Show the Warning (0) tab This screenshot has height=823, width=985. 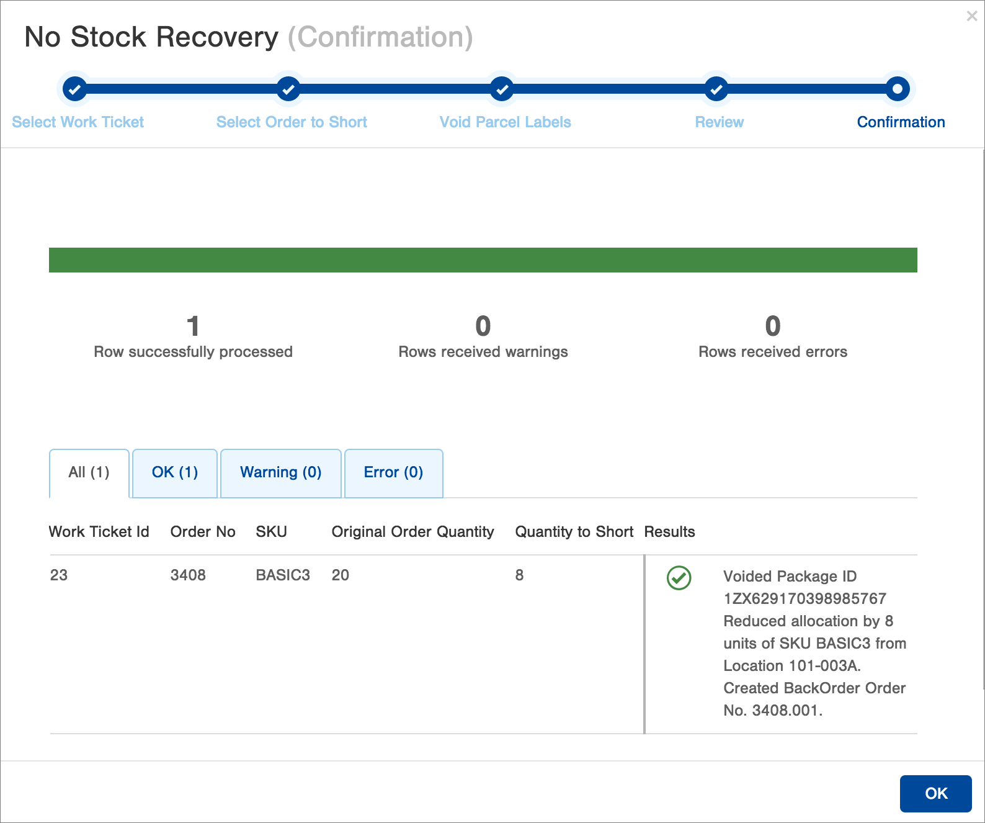(281, 473)
